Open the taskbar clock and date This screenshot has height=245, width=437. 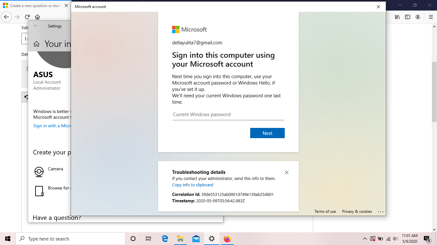pos(409,239)
